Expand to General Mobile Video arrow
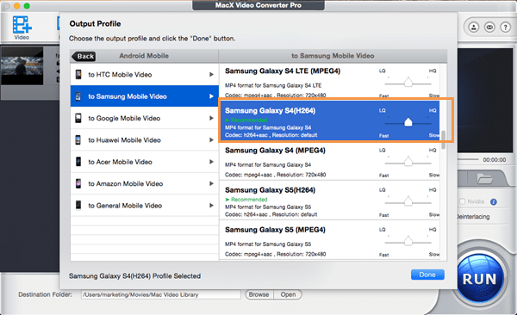The width and height of the screenshot is (517, 315). click(x=211, y=205)
